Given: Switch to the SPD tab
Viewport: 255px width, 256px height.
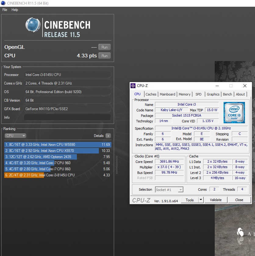Looking at the screenshot, I should pos(199,94).
